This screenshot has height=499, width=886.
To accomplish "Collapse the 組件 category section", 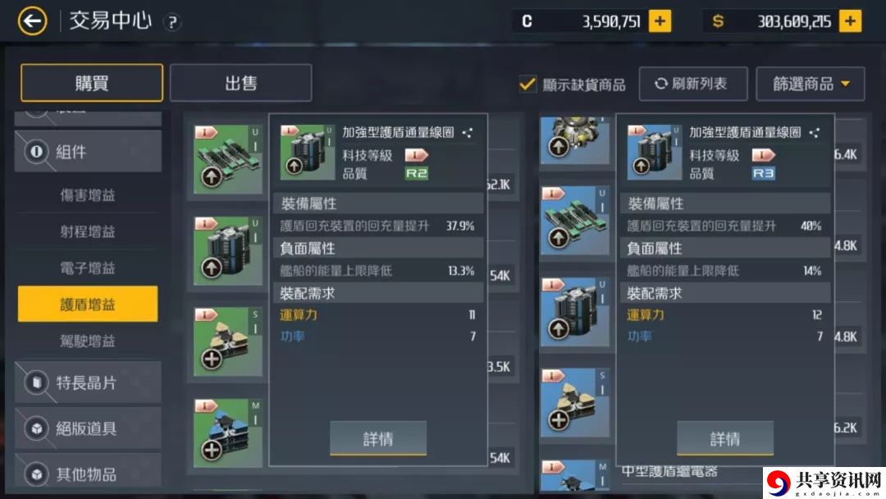I will click(x=88, y=152).
